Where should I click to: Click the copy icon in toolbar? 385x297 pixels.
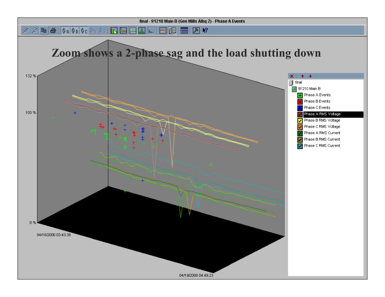44,31
